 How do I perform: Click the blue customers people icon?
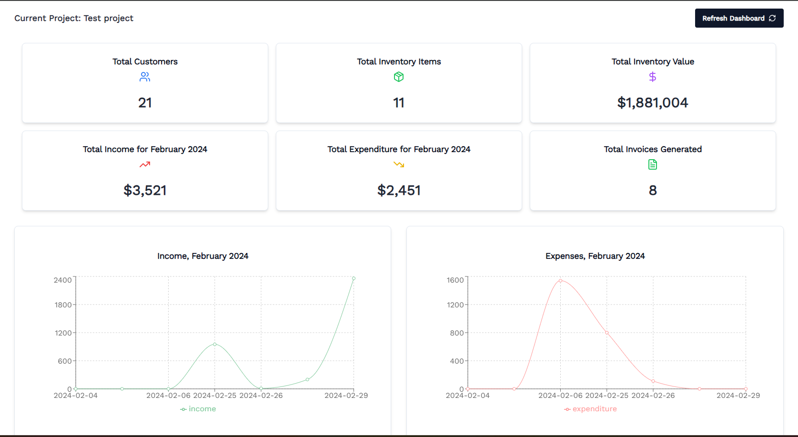(145, 77)
